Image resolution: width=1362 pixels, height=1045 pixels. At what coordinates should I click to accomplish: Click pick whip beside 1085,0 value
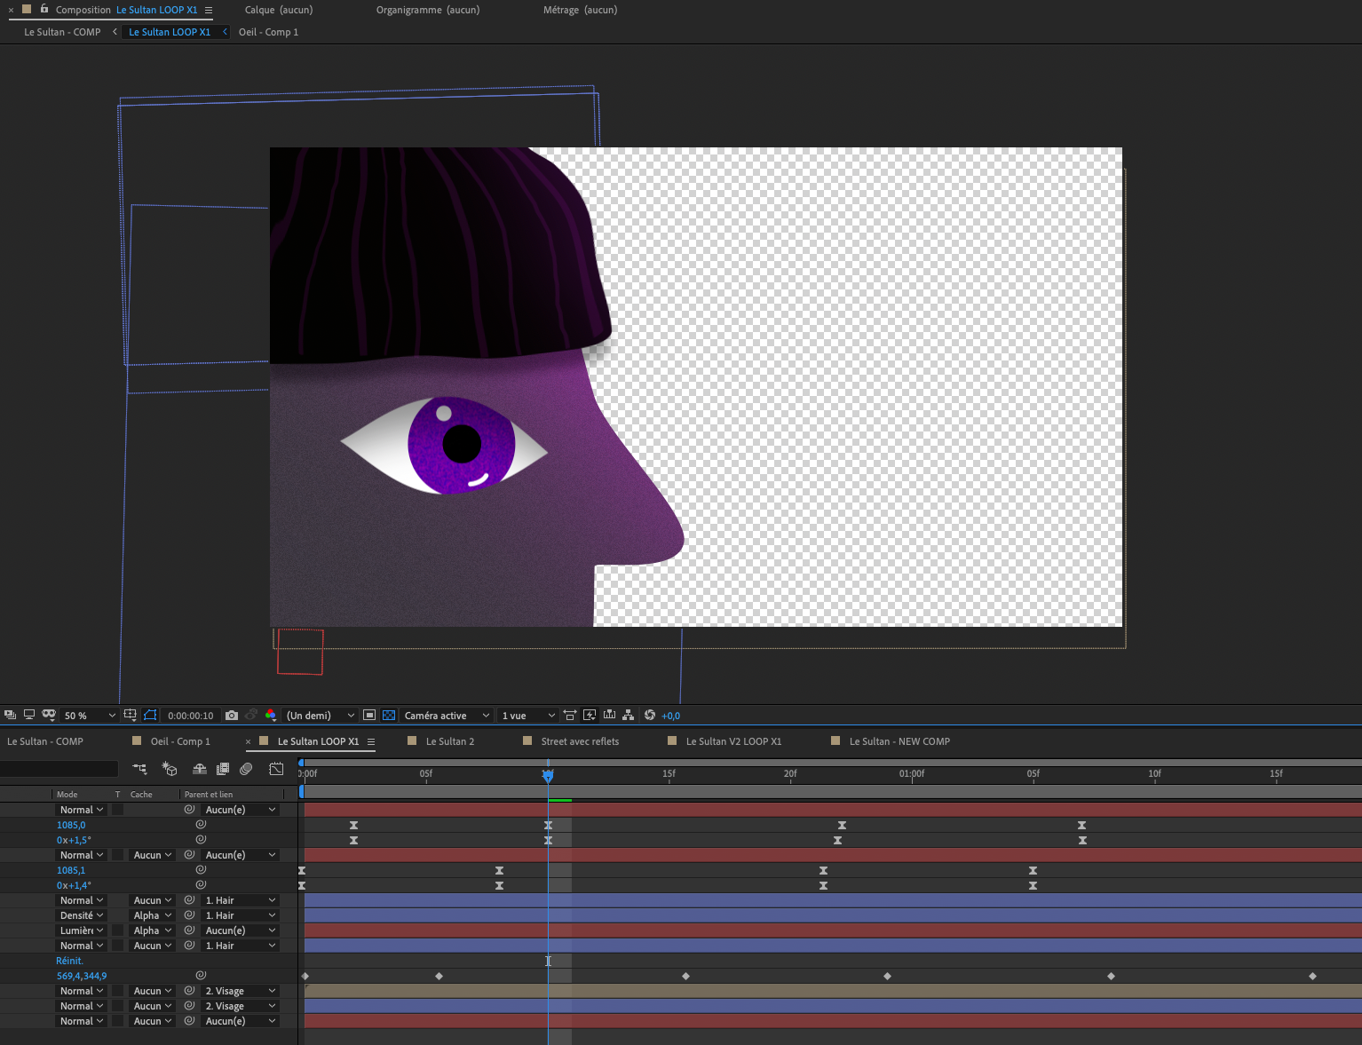[201, 825]
